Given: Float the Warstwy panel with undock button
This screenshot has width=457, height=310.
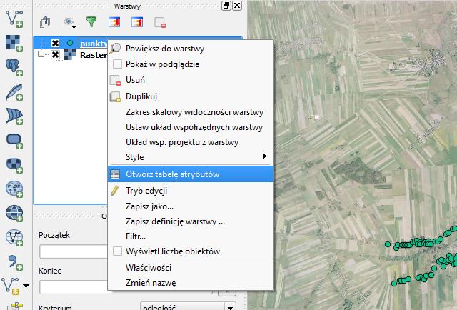Looking at the screenshot, I should click(x=226, y=6).
